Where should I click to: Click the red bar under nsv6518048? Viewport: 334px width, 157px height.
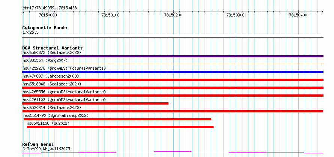pos(173,88)
